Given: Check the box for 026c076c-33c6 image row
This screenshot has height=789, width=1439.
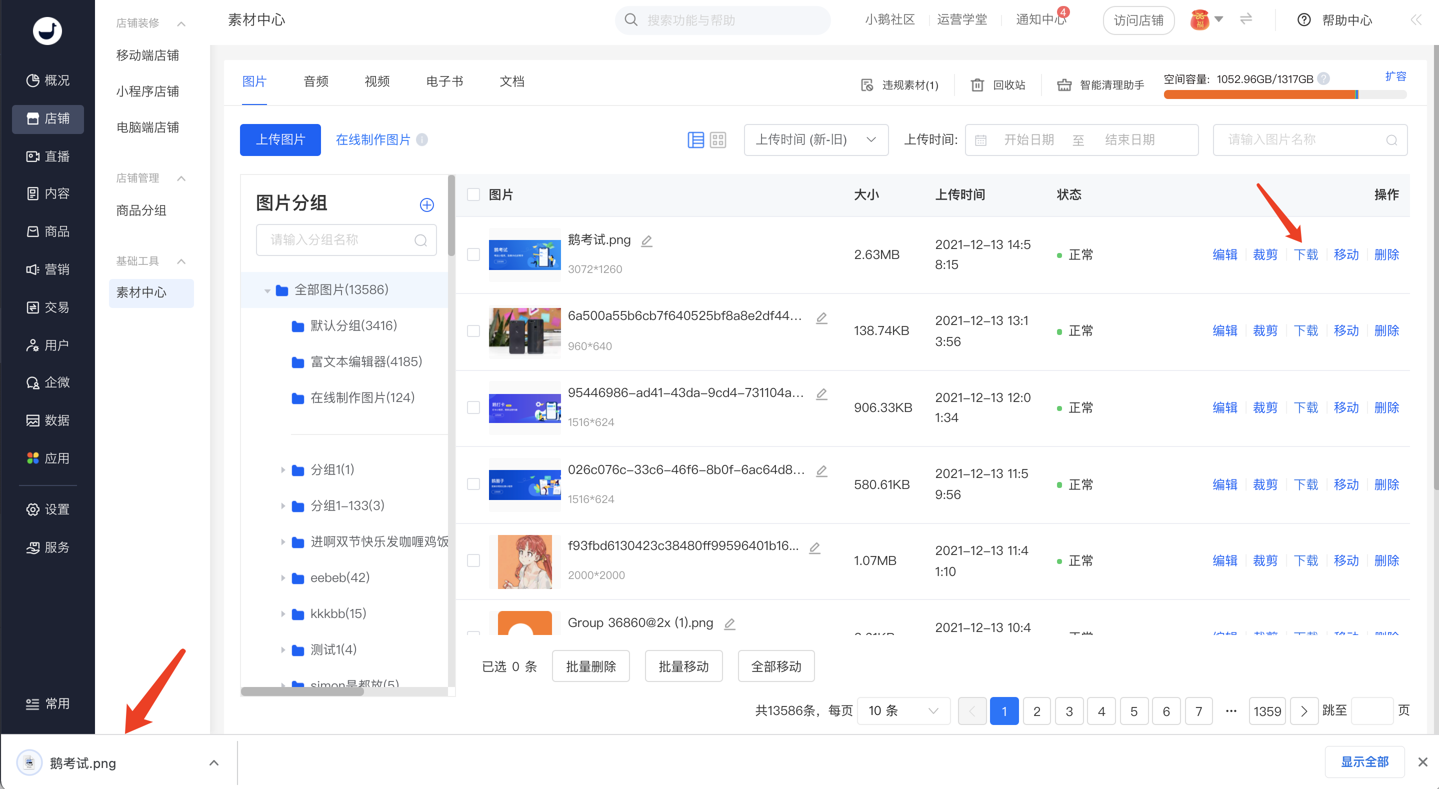Looking at the screenshot, I should [473, 484].
